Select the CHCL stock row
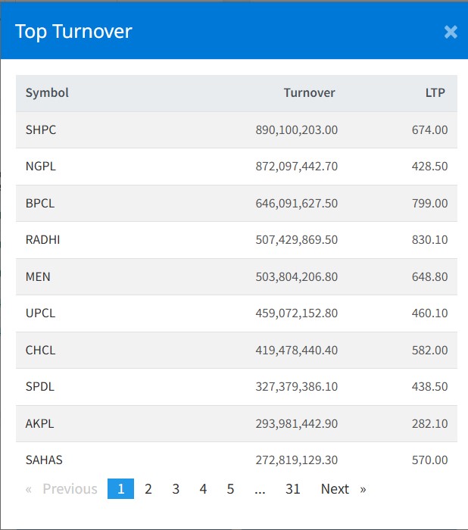 click(x=40, y=351)
